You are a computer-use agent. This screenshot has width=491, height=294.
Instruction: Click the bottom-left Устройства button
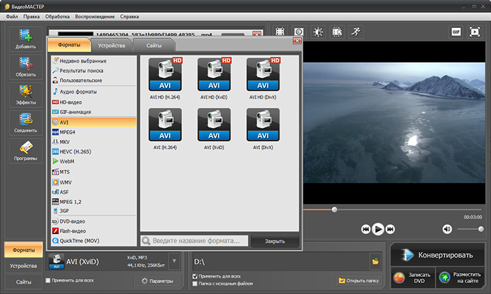click(x=23, y=266)
